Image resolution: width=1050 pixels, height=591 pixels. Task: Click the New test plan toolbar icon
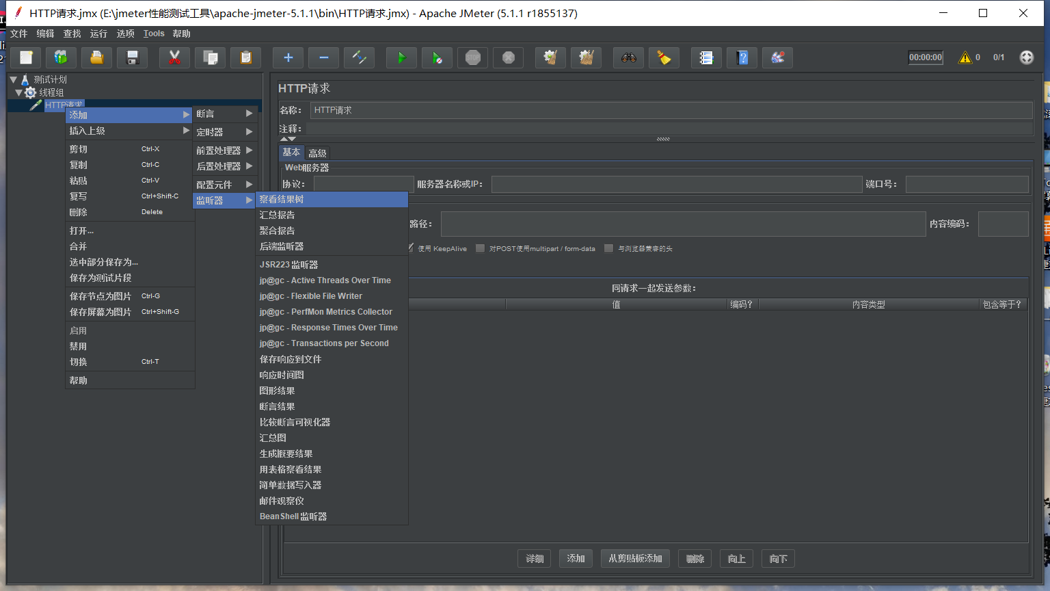26,58
